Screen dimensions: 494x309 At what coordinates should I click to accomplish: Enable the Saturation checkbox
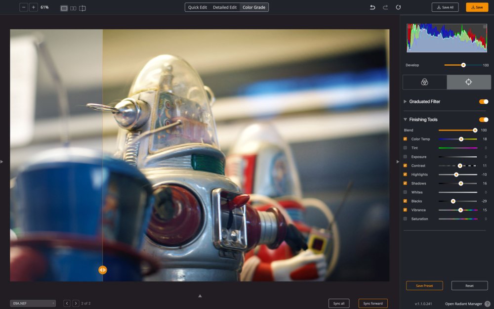coord(406,219)
